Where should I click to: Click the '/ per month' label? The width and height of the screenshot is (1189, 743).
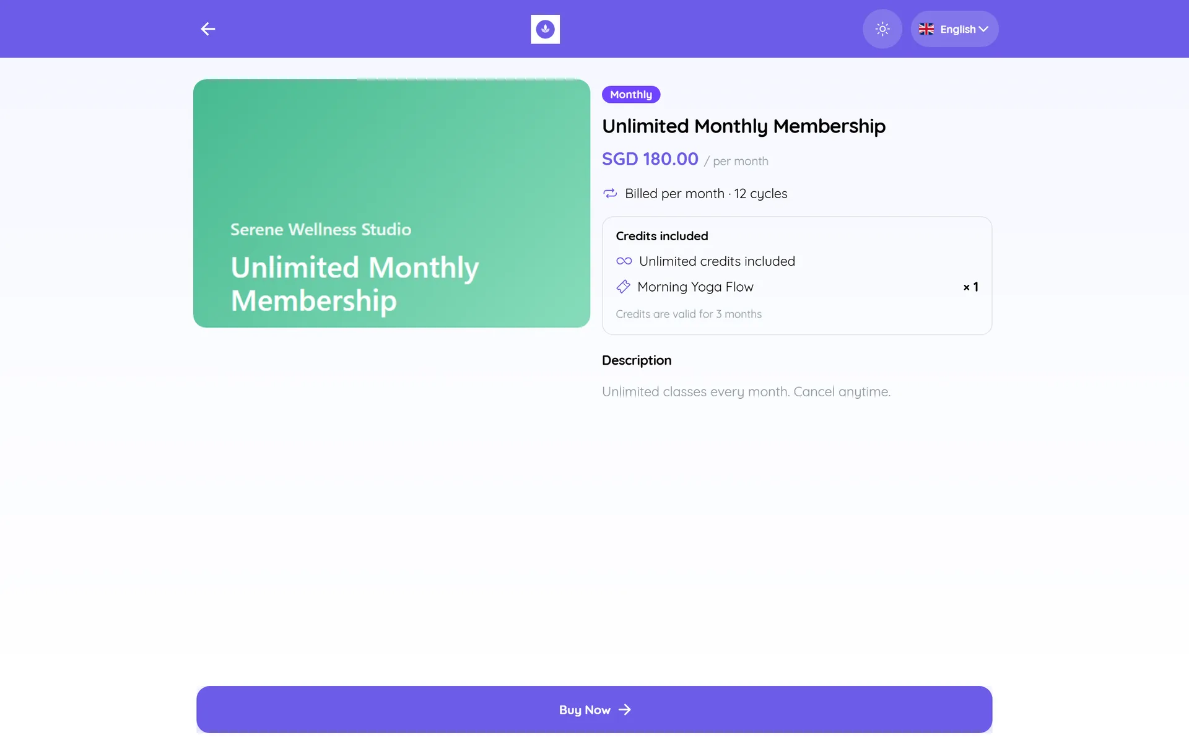(x=736, y=161)
